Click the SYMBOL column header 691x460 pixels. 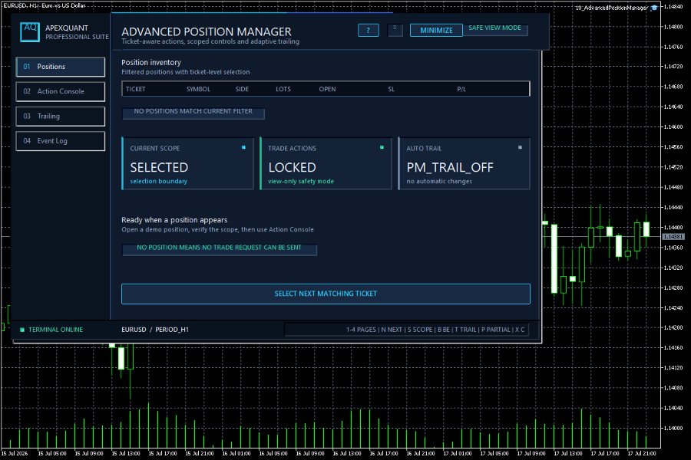tap(198, 89)
